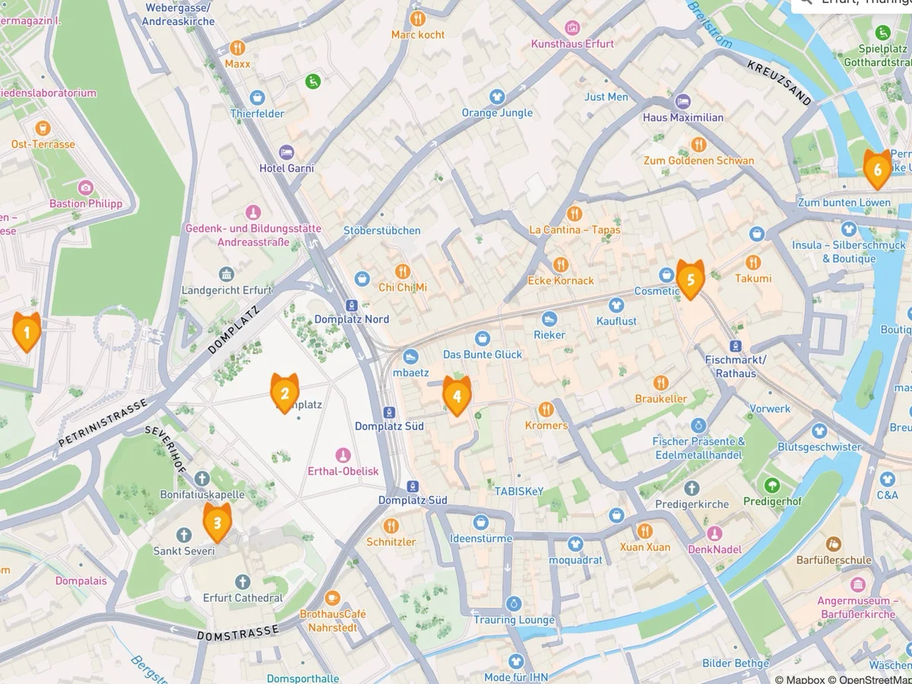Open cat marker 3 near Sankt Severi

point(217,523)
